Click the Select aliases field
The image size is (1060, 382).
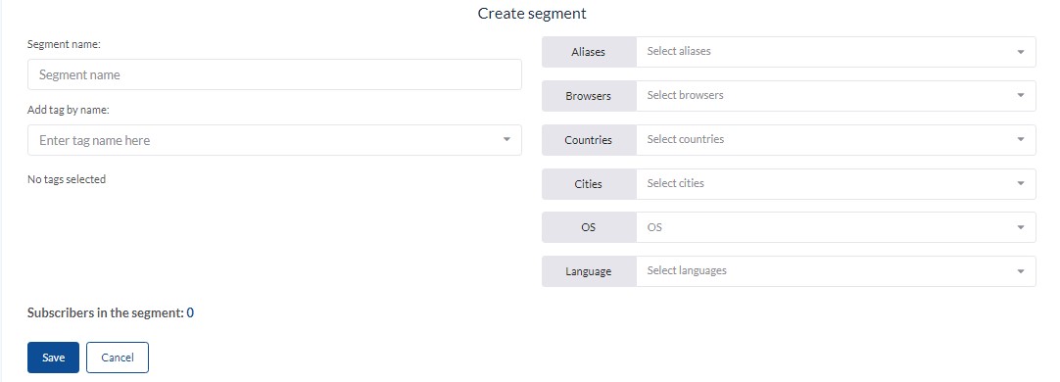coord(836,52)
